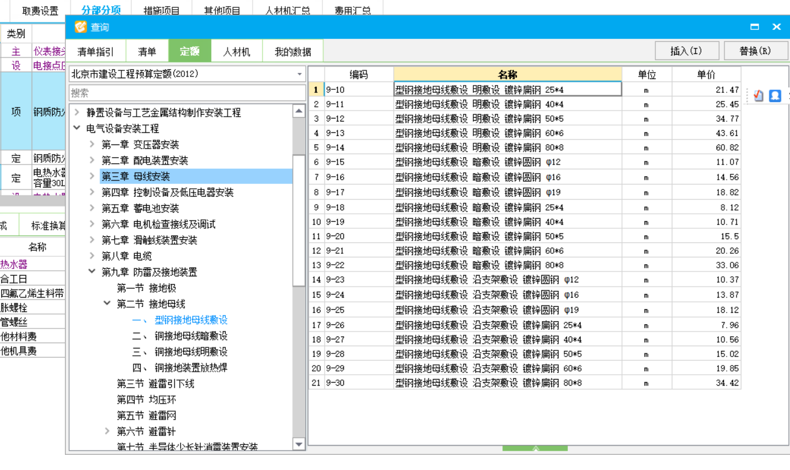Screen dimensions: 790x470
Task: Click the tree scrollbar up arrow
Action: tap(299, 111)
